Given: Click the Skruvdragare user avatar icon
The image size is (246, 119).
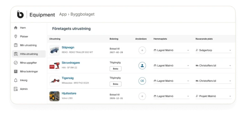Looking at the screenshot, I should 142,66.
